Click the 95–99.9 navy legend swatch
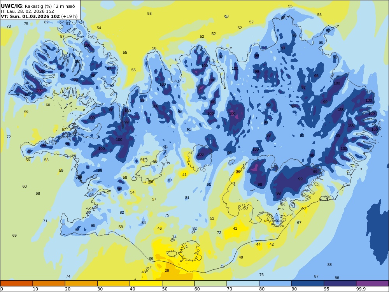The height and width of the screenshot is (292, 389). (x=340, y=283)
